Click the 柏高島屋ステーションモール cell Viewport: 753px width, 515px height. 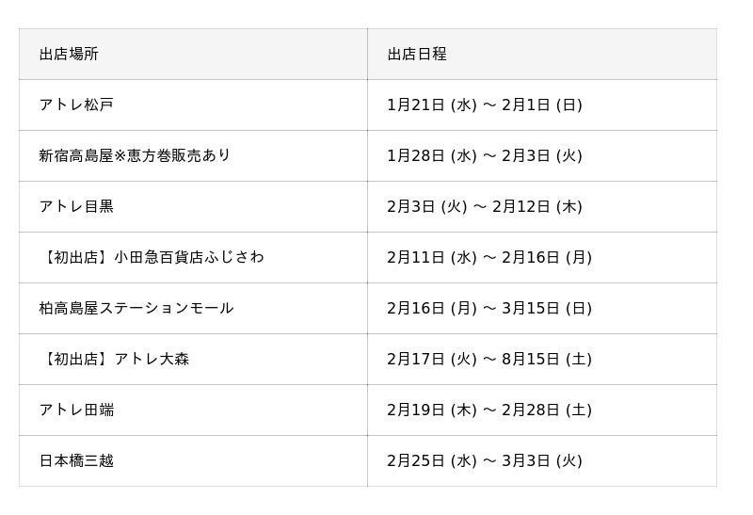[x=136, y=309]
